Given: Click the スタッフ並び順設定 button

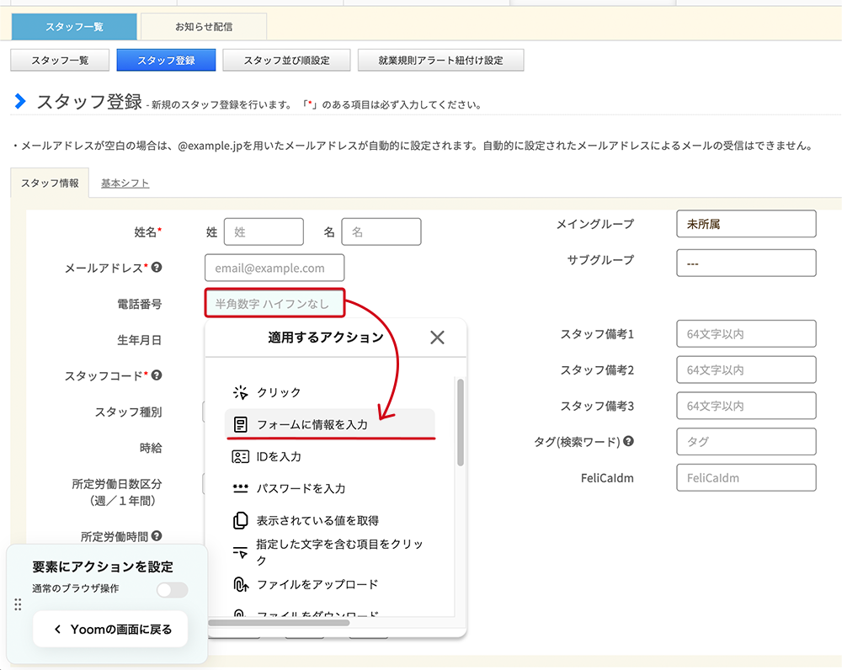Looking at the screenshot, I should [x=286, y=61].
